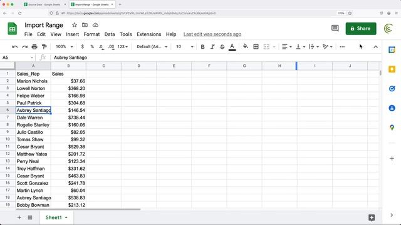Screen dimensions: 401x225
Task: Open the Tasks side panel
Action: coord(392,89)
